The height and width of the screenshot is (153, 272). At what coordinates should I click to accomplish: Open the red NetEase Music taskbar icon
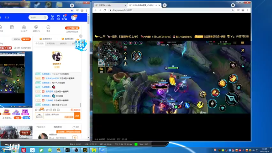[23, 150]
